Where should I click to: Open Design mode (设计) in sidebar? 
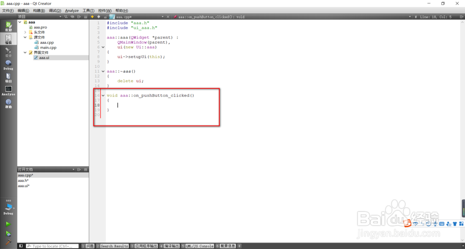[x=8, y=52]
